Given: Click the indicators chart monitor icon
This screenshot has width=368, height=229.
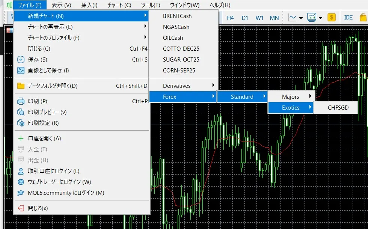Looking at the screenshot, I should (x=312, y=18).
